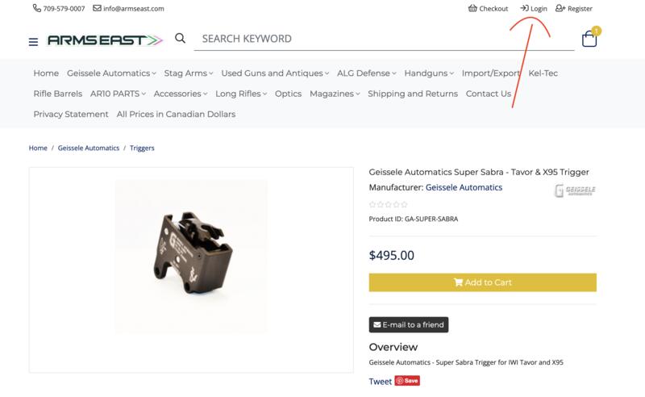Screen dimensions: 645x397
Task: Open Checkout from the top bar
Action: pos(488,9)
